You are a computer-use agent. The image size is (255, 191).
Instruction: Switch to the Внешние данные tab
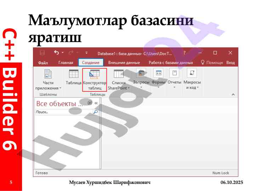124,63
